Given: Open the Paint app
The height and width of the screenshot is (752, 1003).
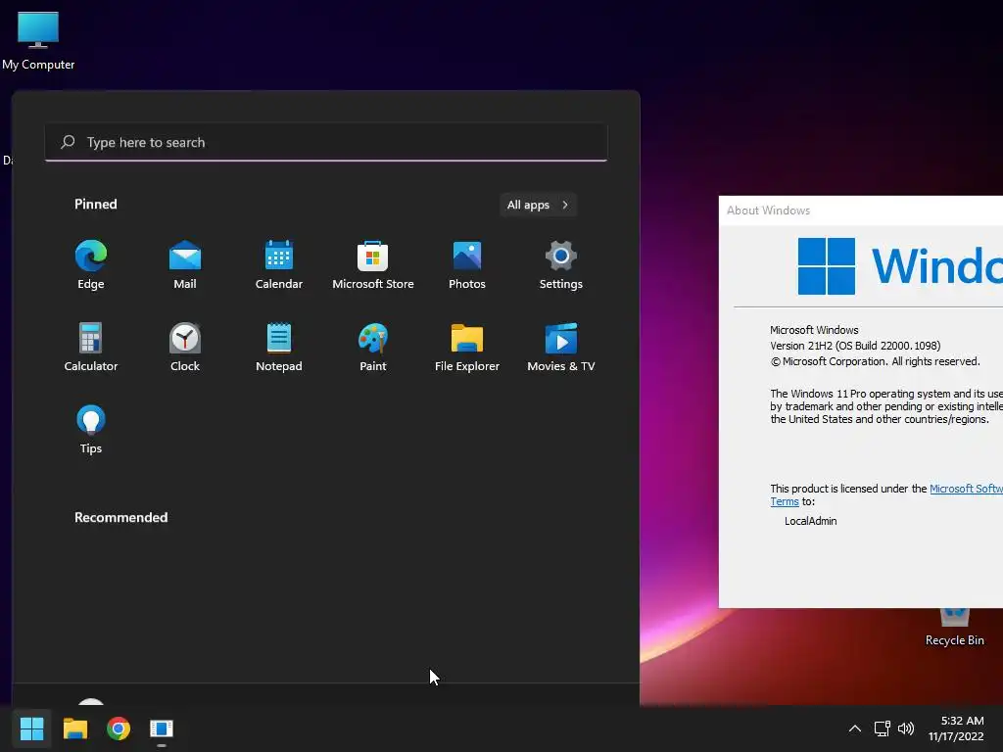Looking at the screenshot, I should (373, 348).
